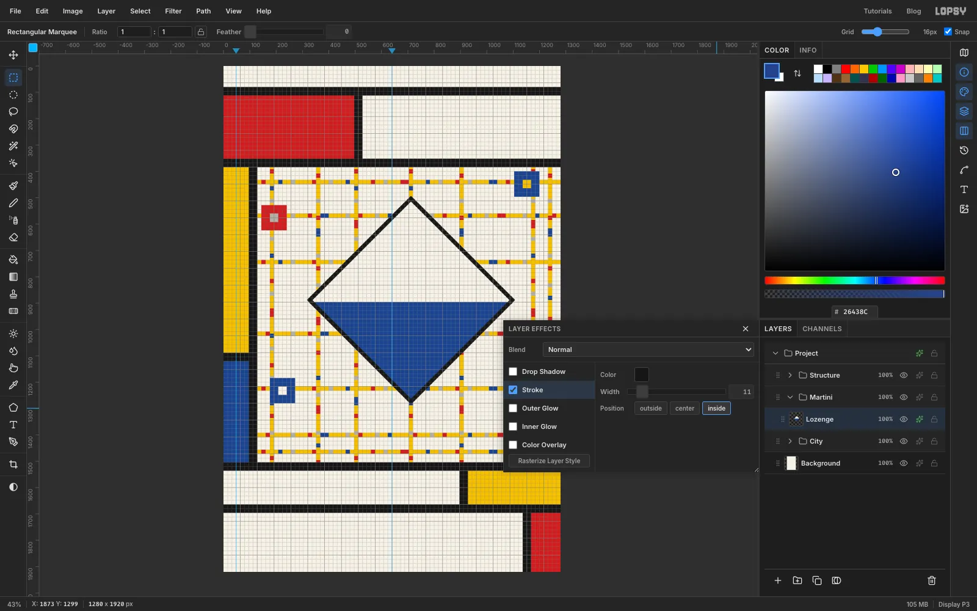The width and height of the screenshot is (977, 611).
Task: Select the Text tool in left toolbar
Action: click(13, 425)
